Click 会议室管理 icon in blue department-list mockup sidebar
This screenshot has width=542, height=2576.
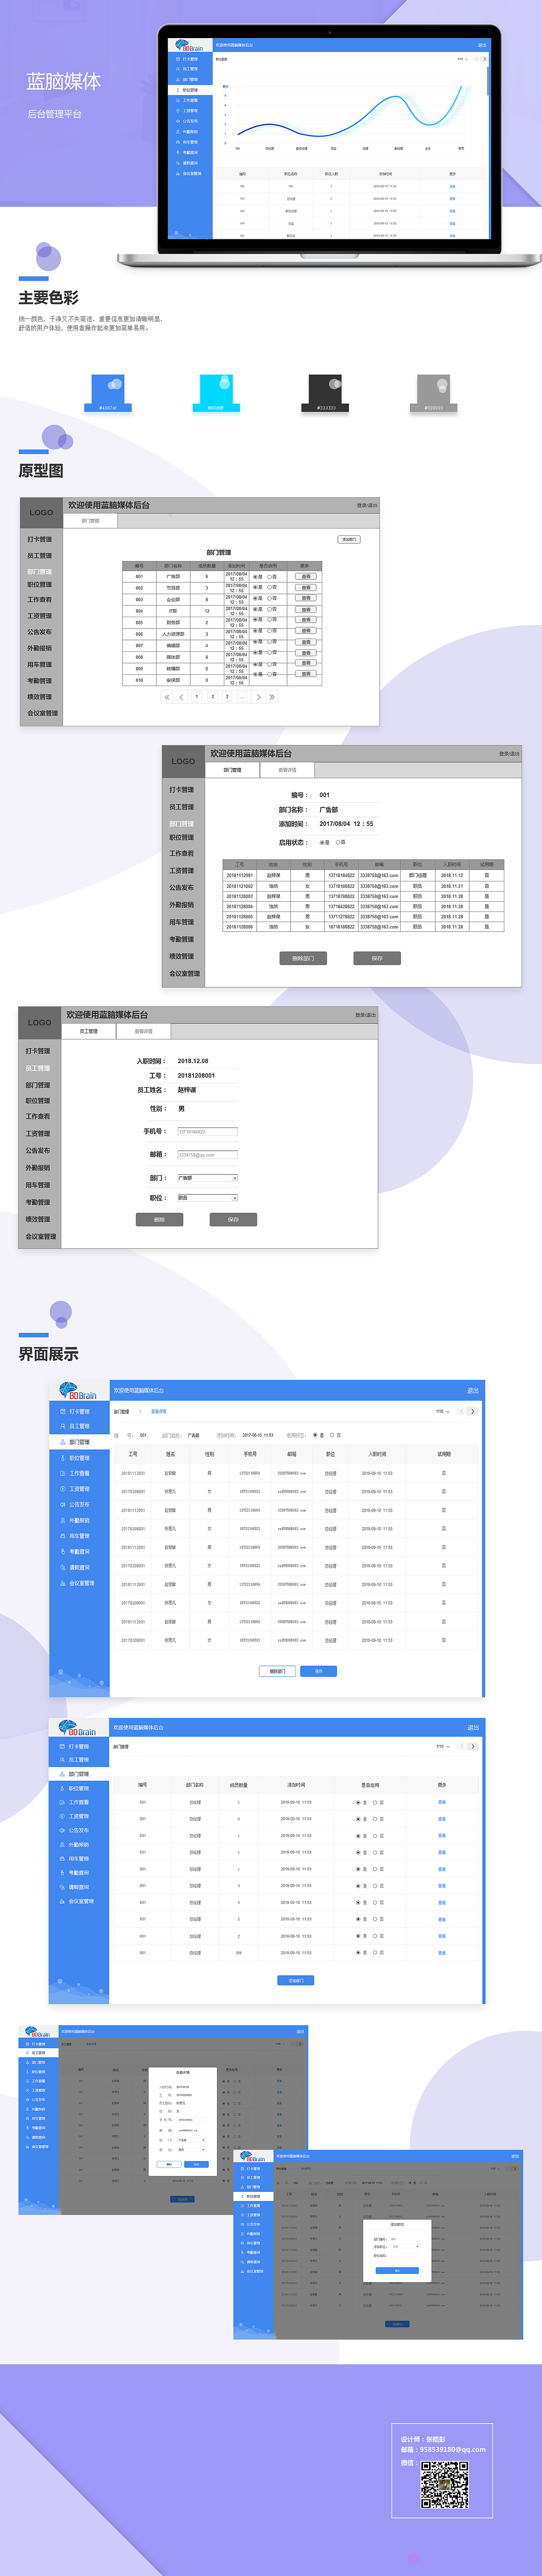(62, 1901)
